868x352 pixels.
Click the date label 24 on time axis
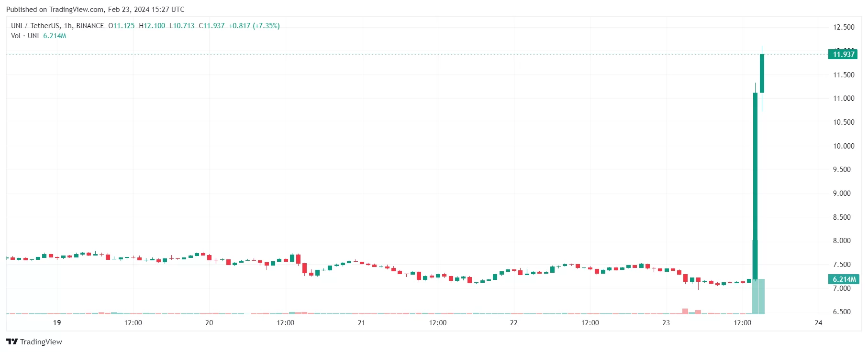point(818,323)
